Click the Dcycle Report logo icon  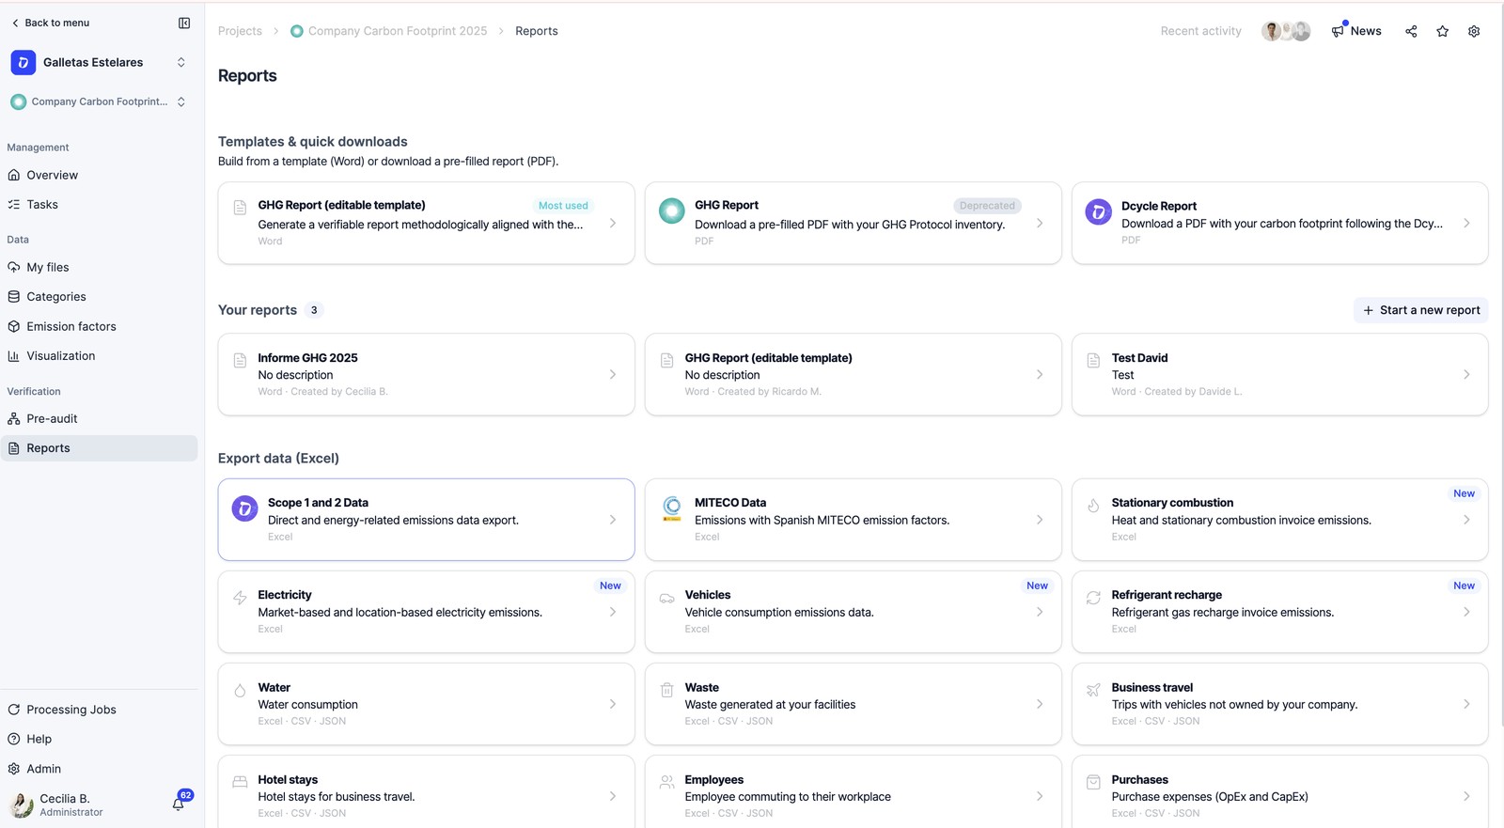tap(1098, 211)
